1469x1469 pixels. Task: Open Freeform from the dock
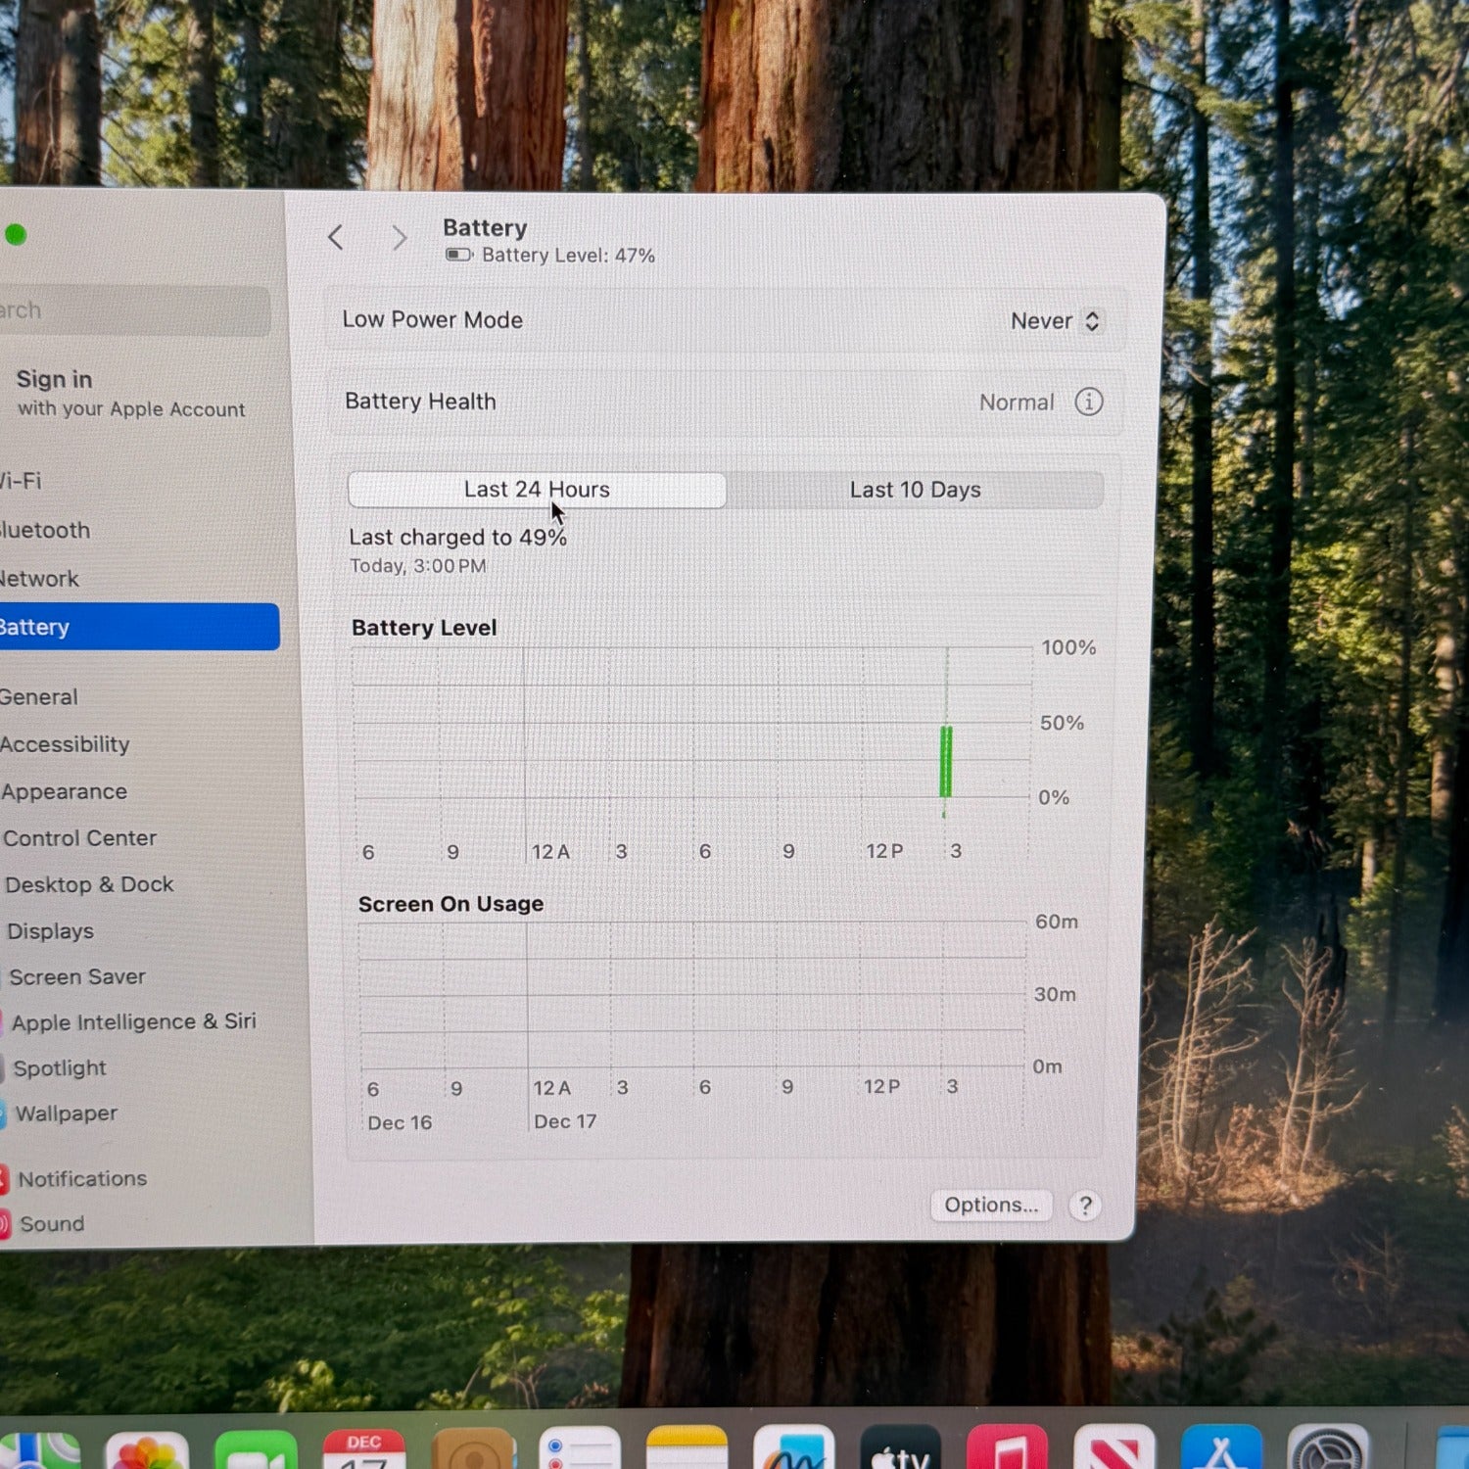click(793, 1451)
